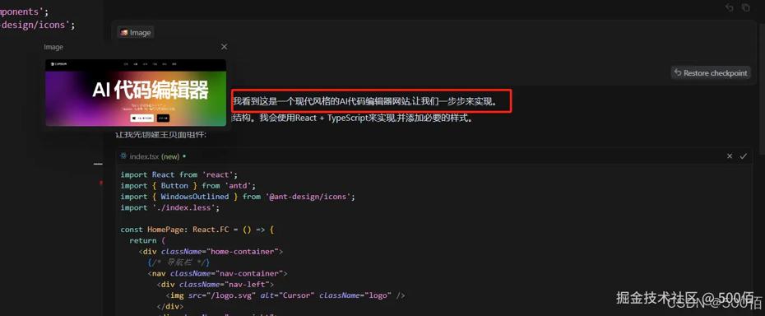Click the import React from 'react' line
Image resolution: width=765 pixels, height=316 pixels.
click(x=178, y=174)
